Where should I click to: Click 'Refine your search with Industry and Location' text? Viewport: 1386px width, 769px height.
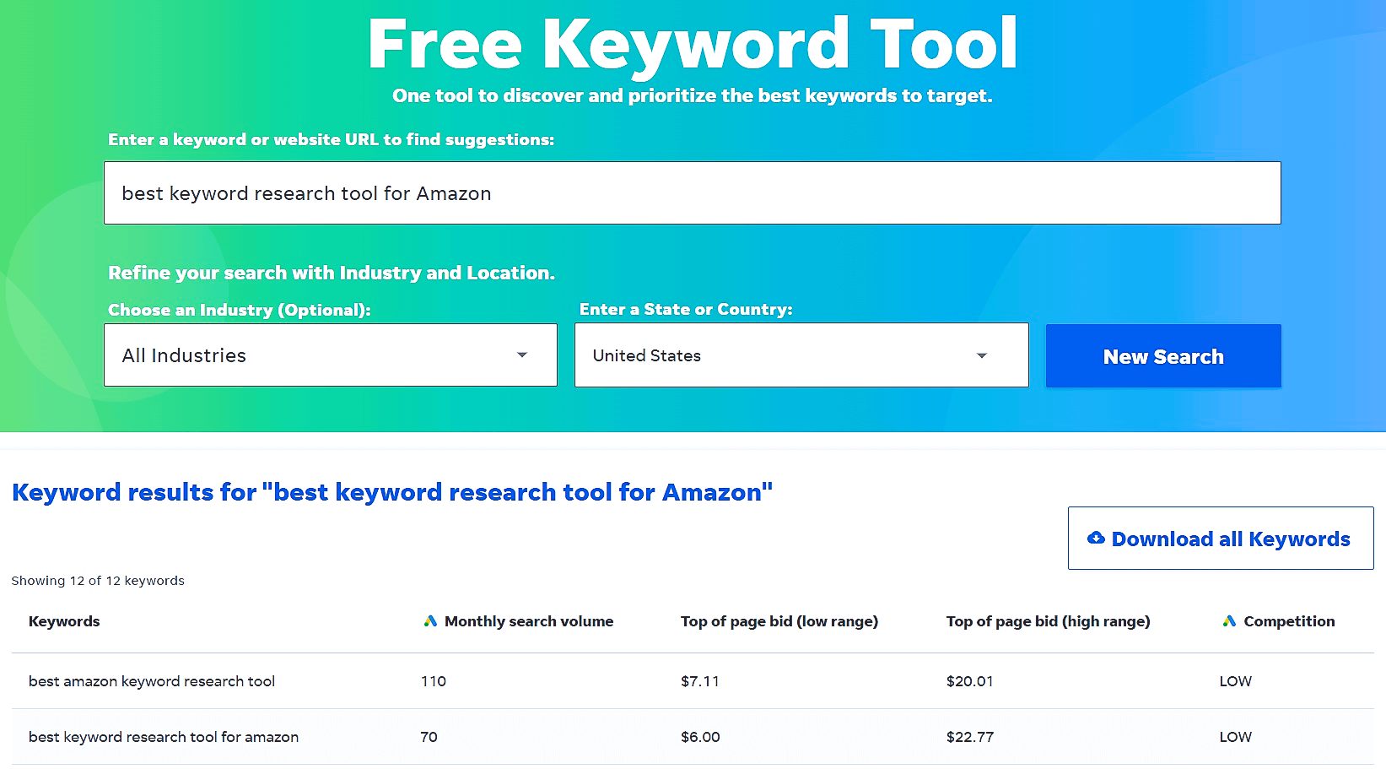pos(332,273)
